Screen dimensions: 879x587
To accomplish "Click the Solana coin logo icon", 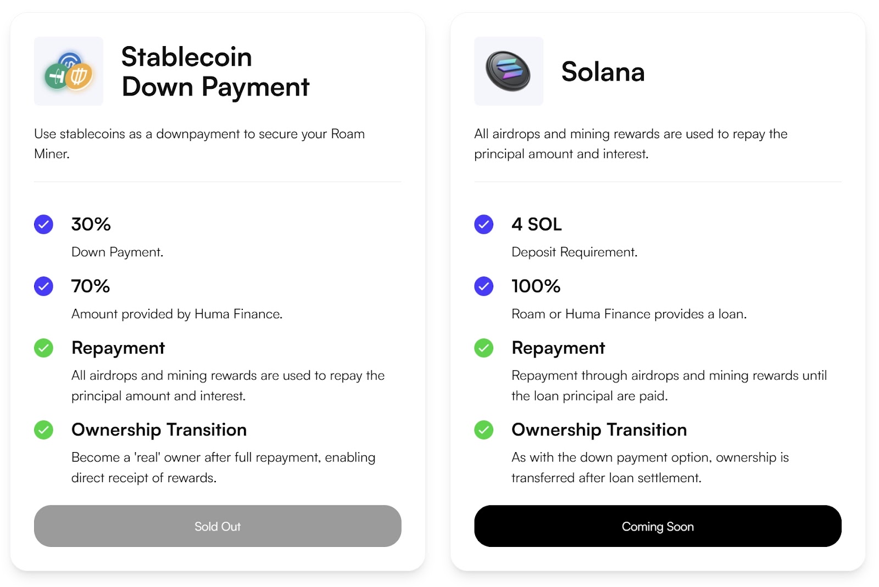I will 509,71.
